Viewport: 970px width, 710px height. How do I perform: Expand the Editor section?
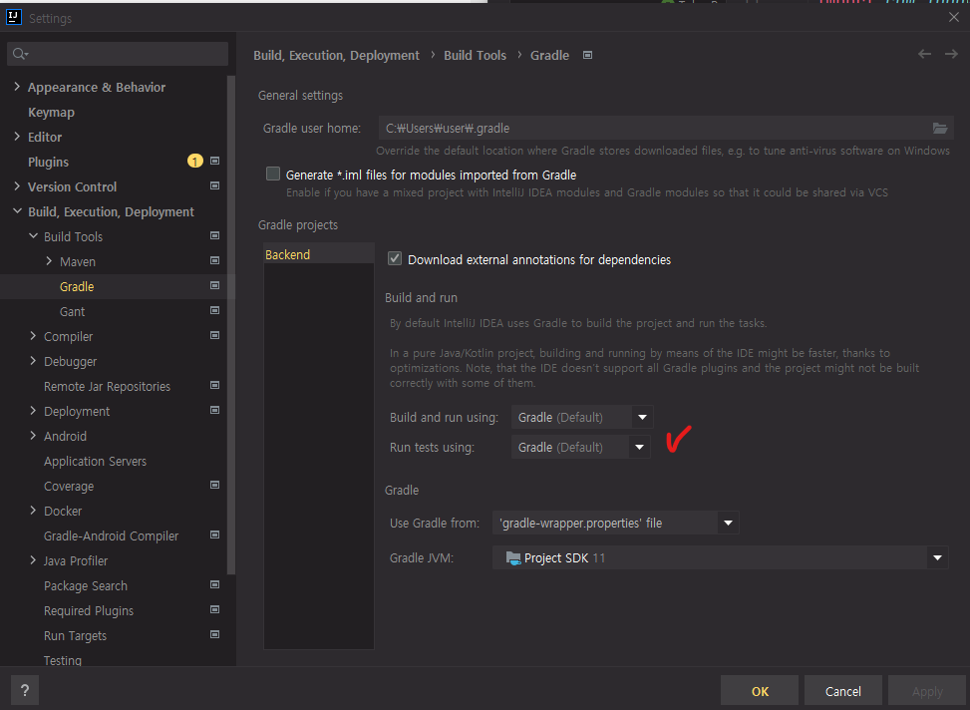17,137
